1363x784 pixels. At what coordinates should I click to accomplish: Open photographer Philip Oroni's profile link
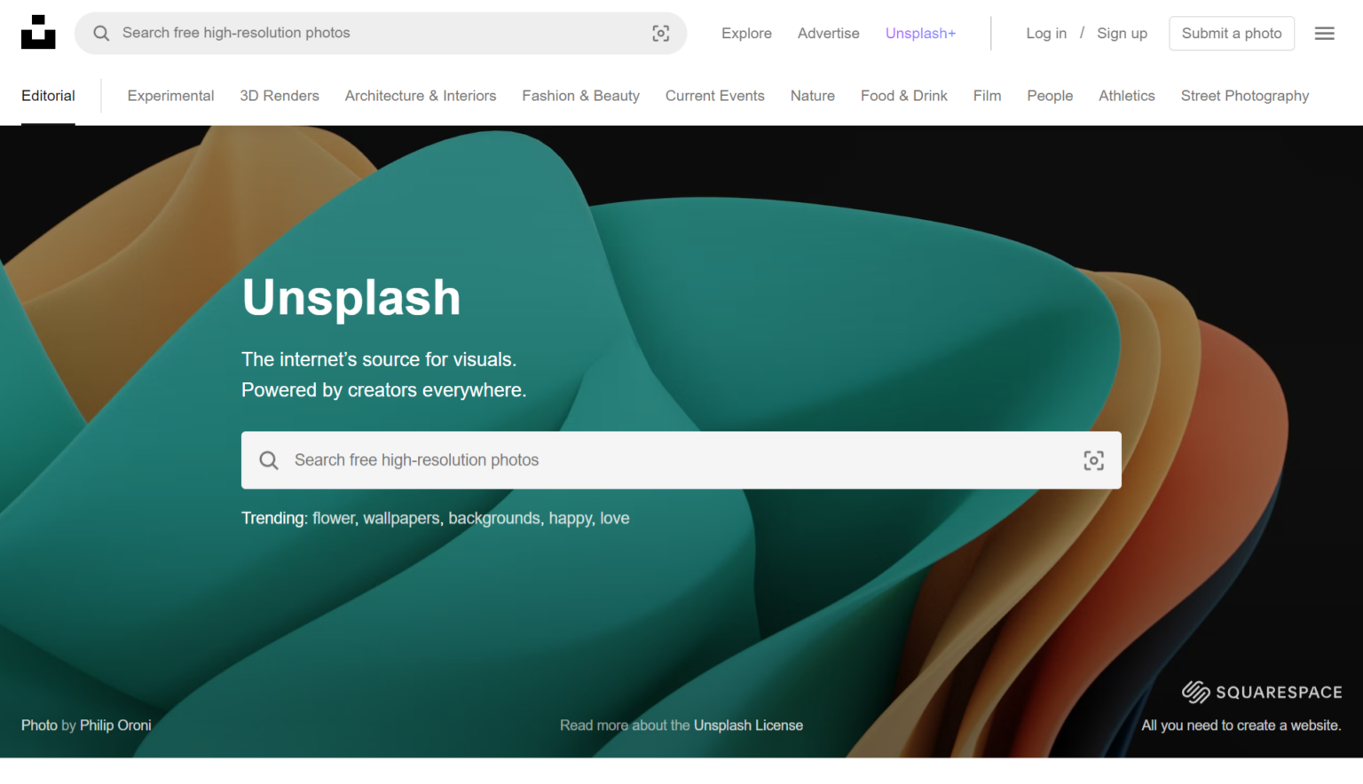[115, 725]
